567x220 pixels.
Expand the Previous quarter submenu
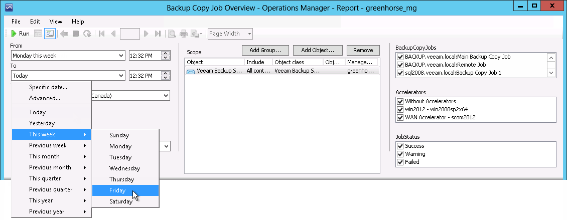point(51,189)
